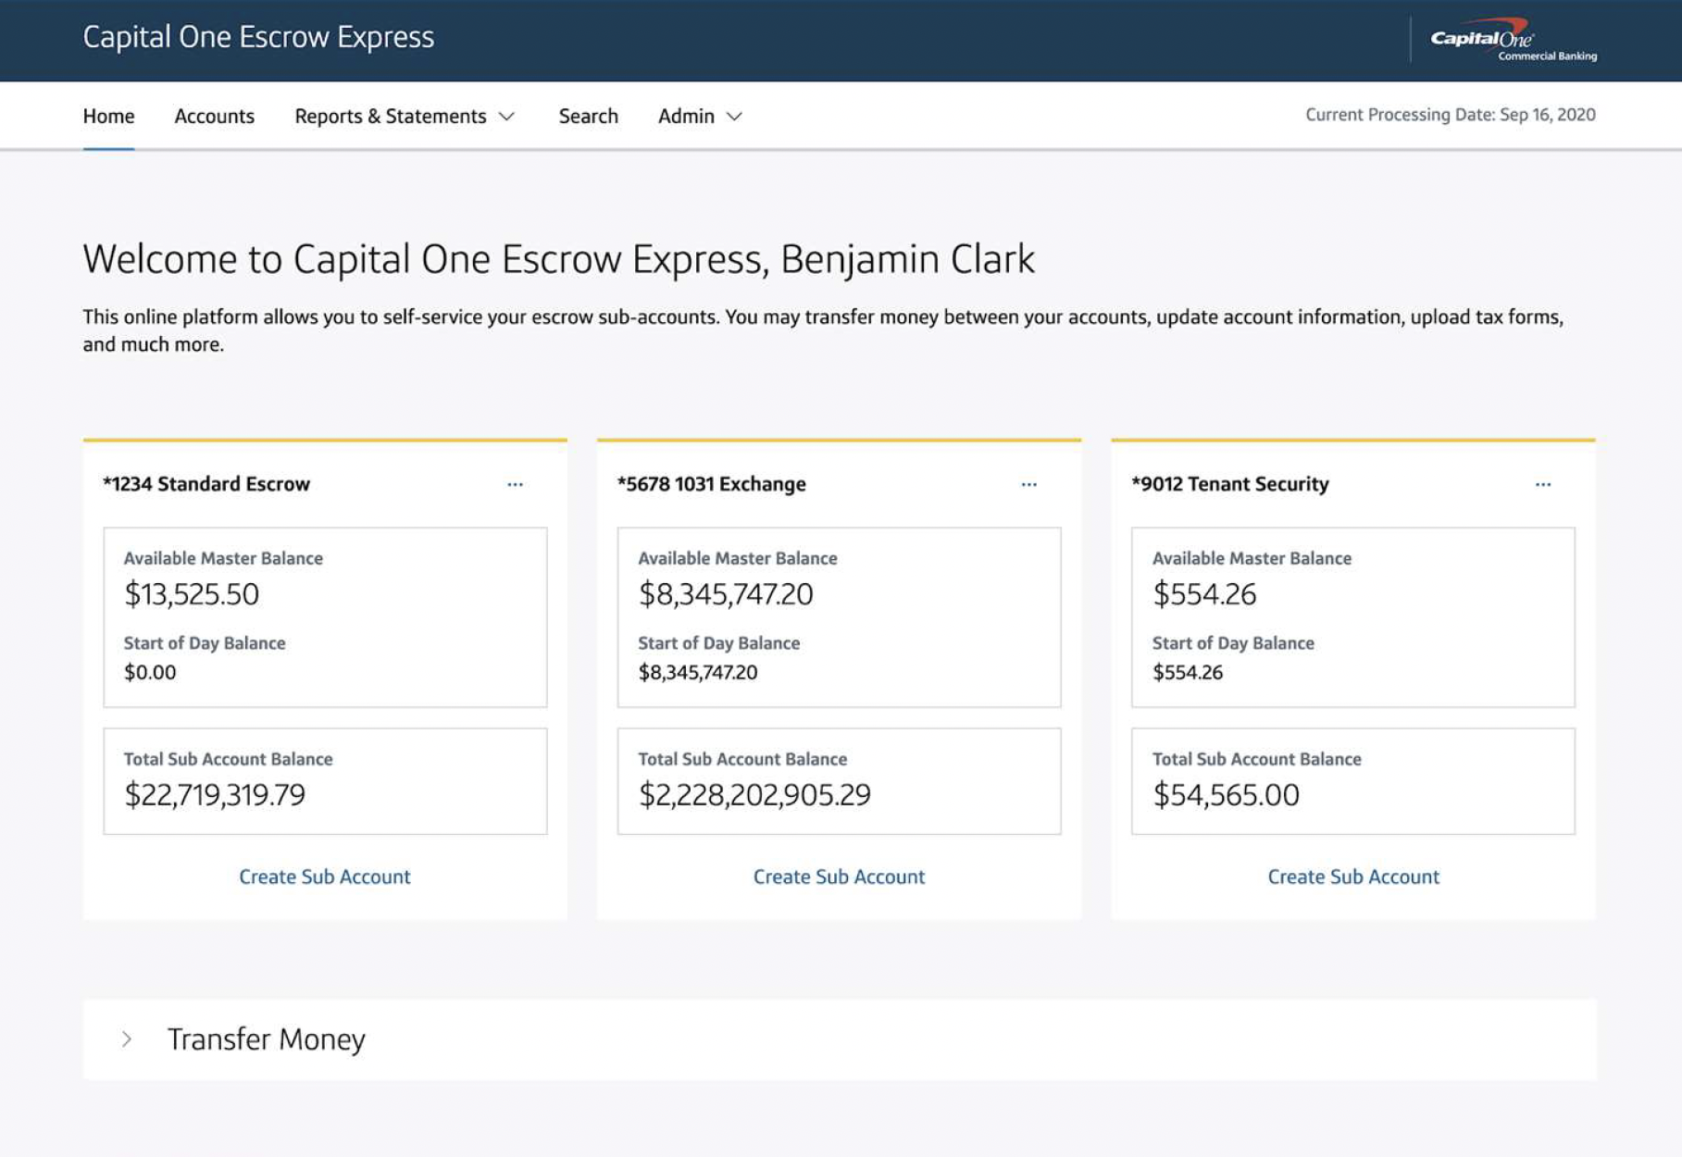Click the Current Processing Date text
Screen dimensions: 1682x1157
[x=1451, y=115]
